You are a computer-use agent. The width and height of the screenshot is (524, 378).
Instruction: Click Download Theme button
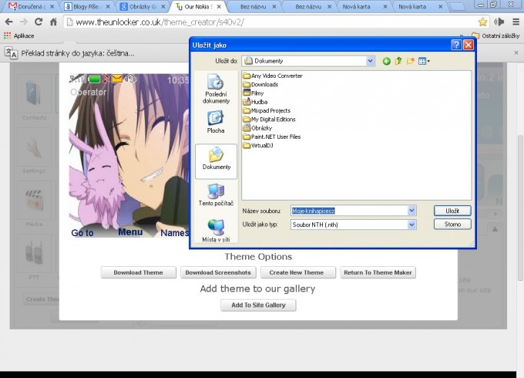139,272
